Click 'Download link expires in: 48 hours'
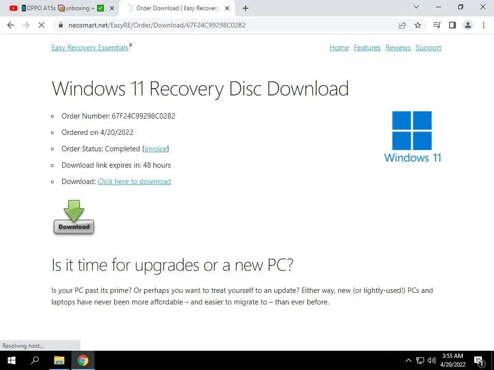The height and width of the screenshot is (370, 494). click(x=116, y=165)
